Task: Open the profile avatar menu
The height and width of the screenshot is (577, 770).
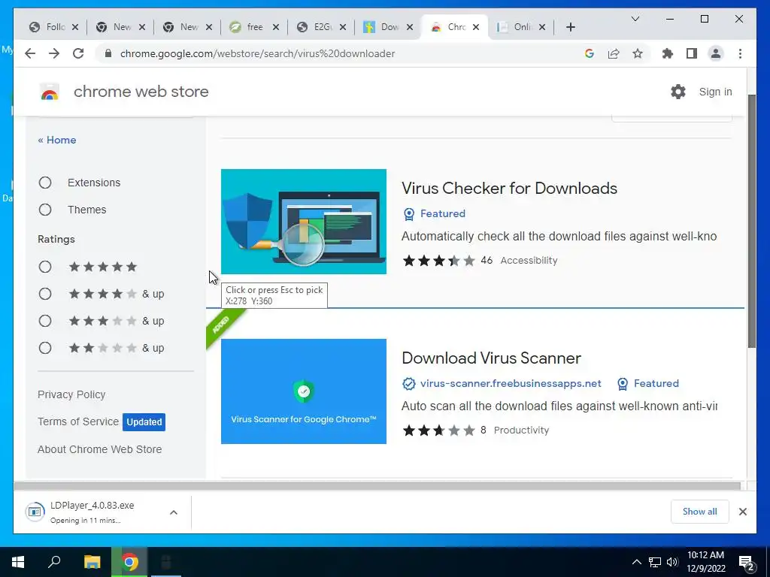Action: [716, 53]
